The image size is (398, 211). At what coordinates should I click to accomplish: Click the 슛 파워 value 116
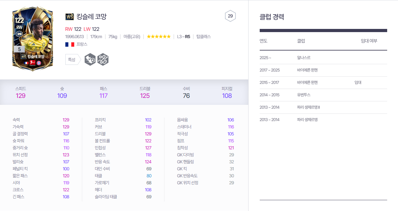[x=66, y=141]
